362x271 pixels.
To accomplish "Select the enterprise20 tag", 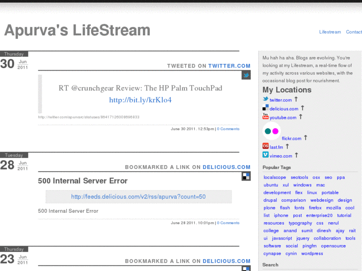I will (x=319, y=216).
